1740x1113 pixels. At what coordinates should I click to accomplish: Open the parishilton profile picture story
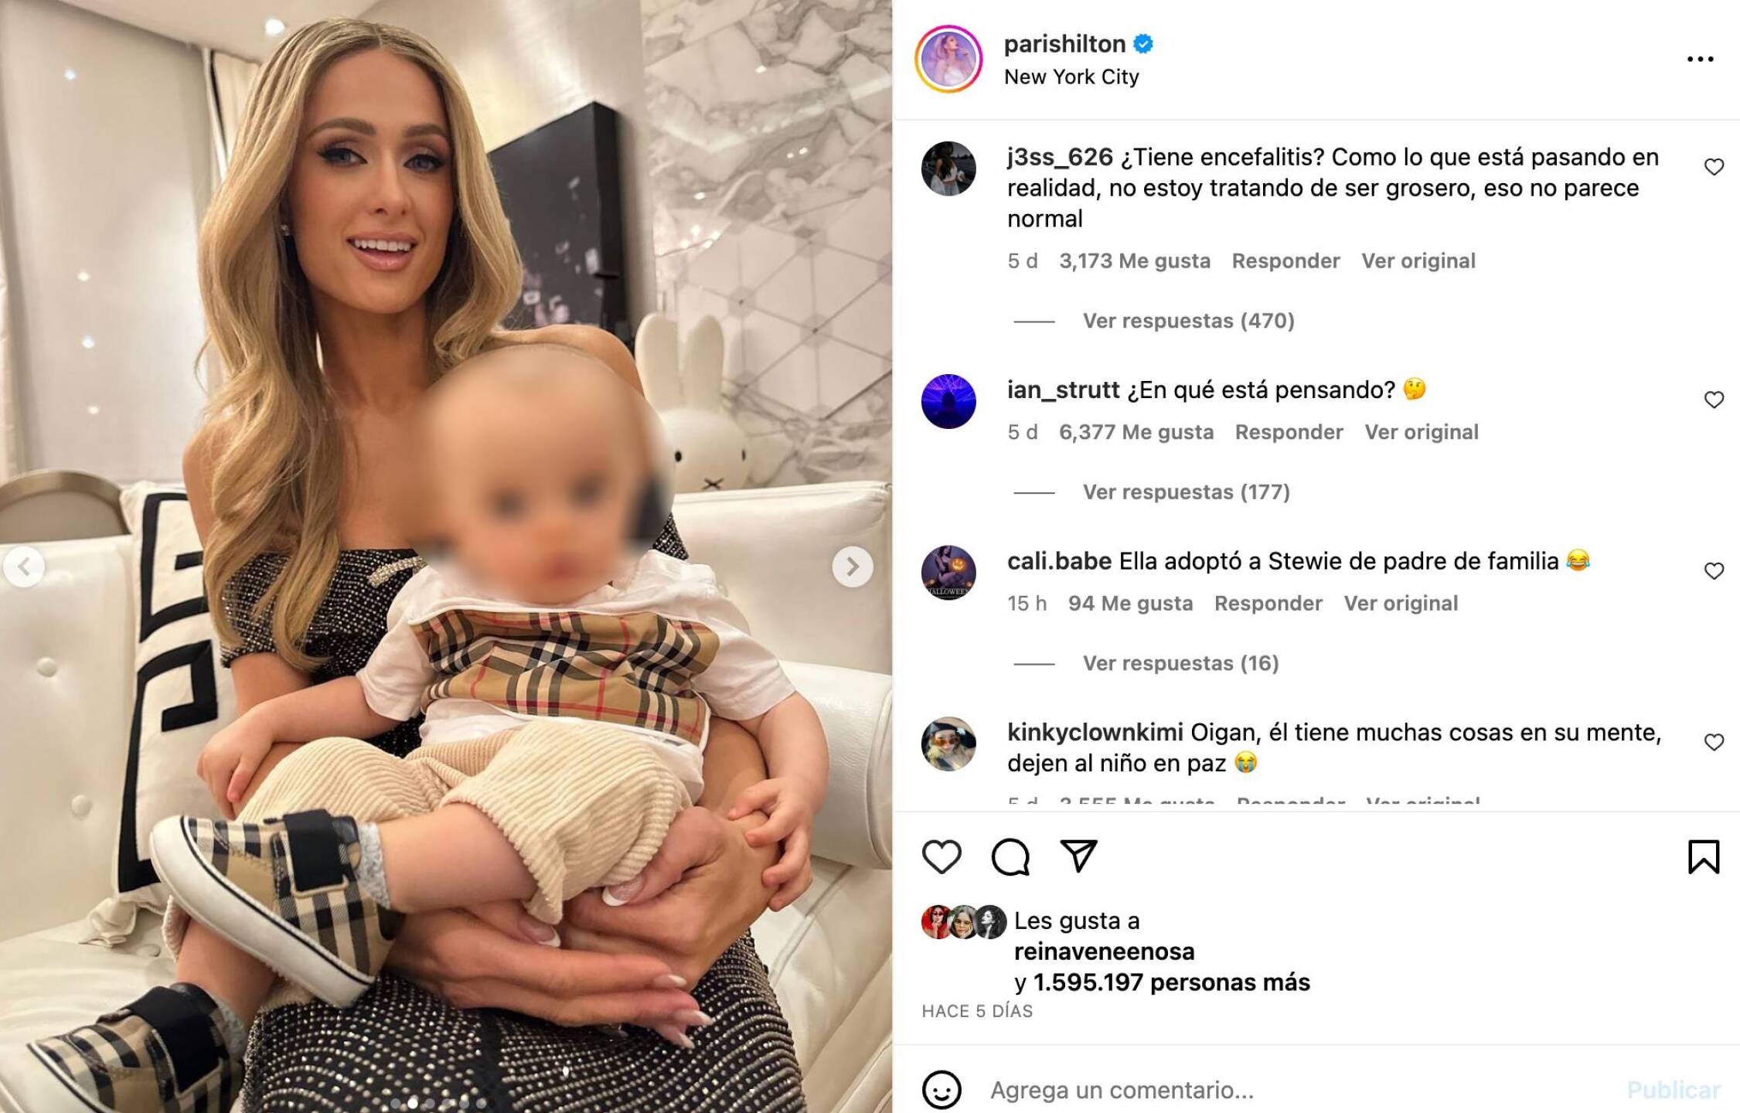(948, 59)
